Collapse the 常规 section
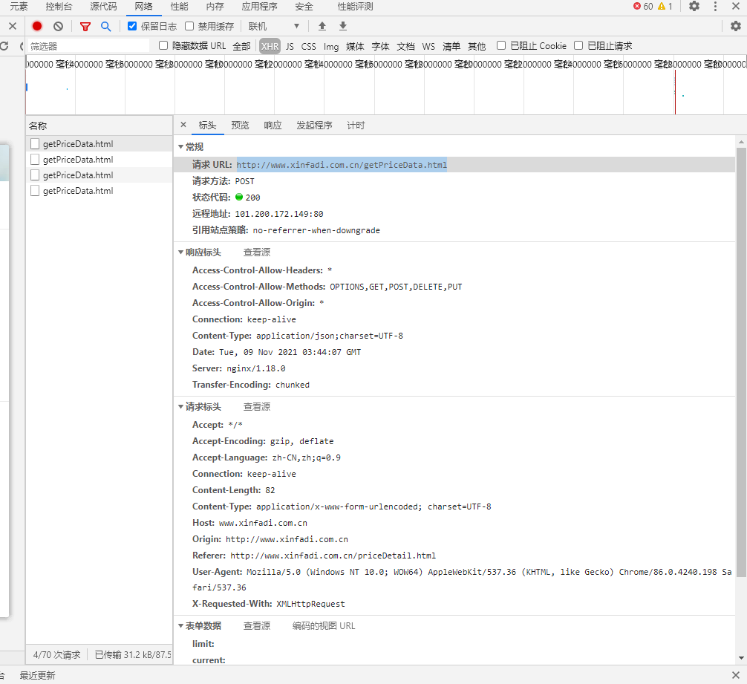 point(180,147)
